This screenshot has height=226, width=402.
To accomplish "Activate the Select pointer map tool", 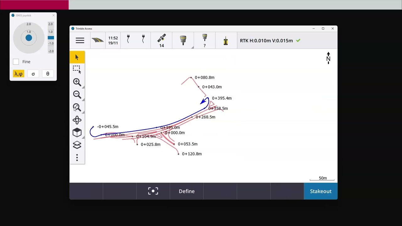I will [77, 57].
